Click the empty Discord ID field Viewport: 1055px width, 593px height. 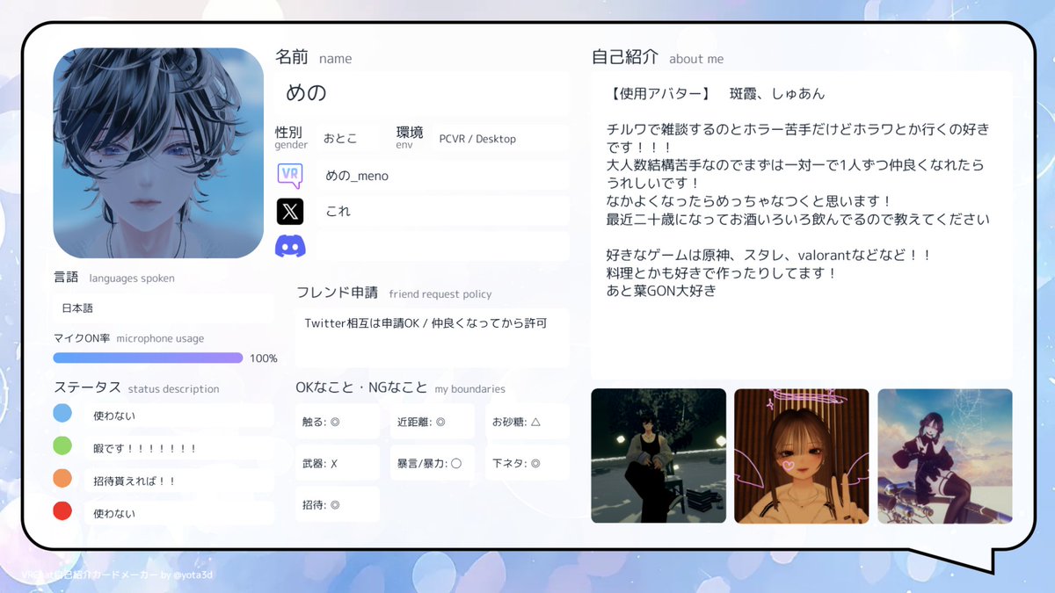442,247
